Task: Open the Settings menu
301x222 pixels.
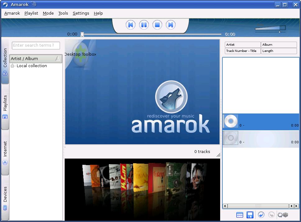Action: click(x=81, y=13)
